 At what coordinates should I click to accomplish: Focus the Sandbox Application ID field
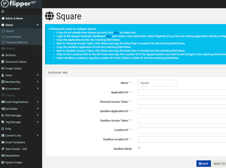[x=182, y=111]
